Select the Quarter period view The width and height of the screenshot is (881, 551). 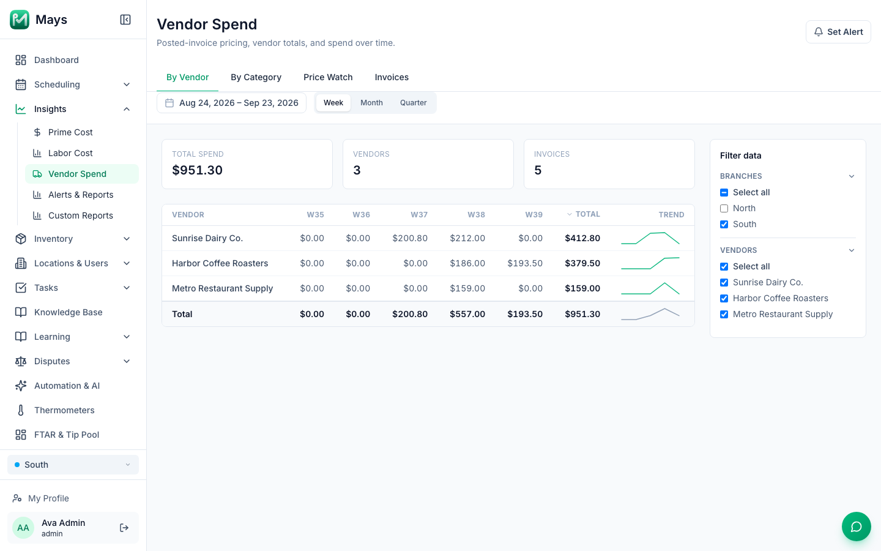point(414,103)
